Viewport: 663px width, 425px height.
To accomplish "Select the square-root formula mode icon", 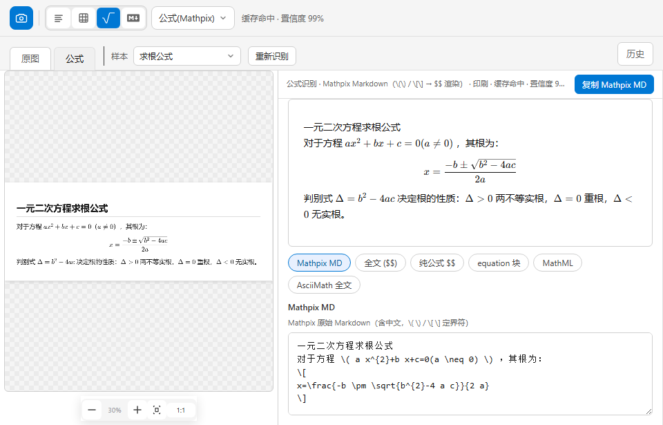I will pyautogui.click(x=108, y=18).
